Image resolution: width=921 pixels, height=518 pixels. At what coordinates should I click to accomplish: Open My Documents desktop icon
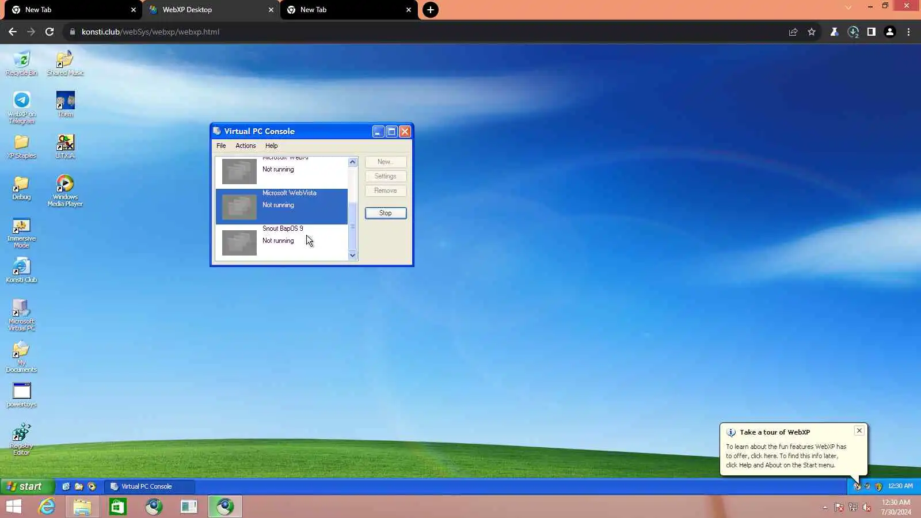[21, 357]
